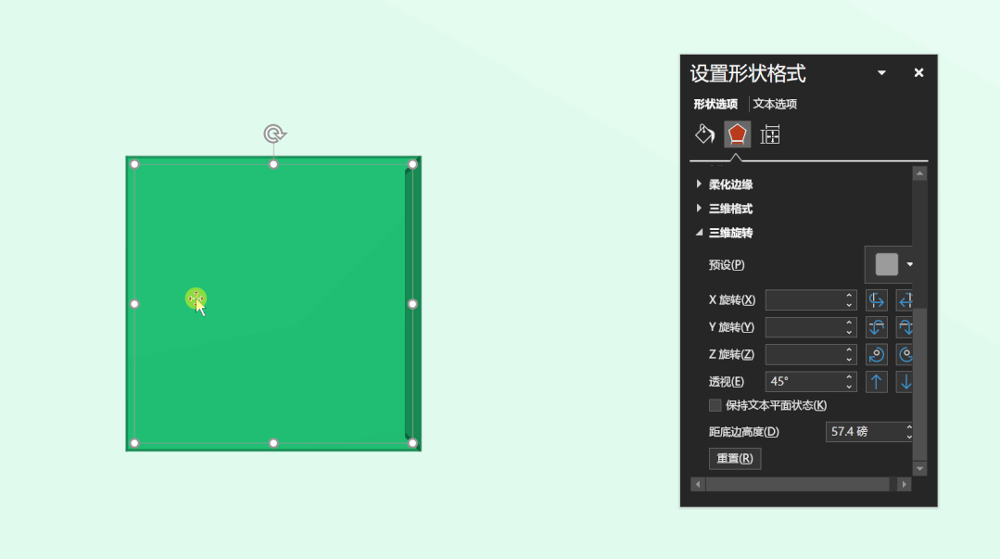Increase X 旋转 value with spinner up
The width and height of the screenshot is (1000, 559).
point(849,295)
